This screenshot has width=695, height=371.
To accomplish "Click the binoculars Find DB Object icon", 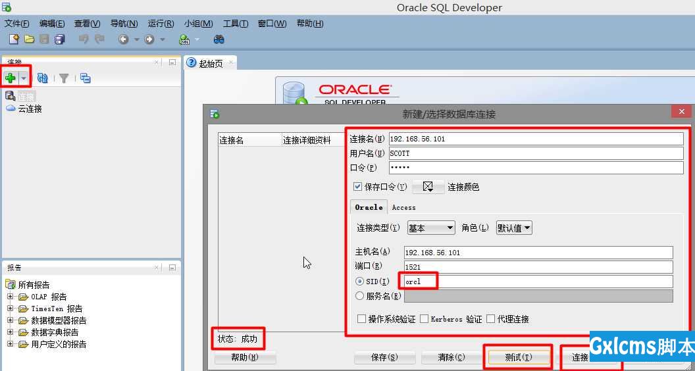I will coord(219,39).
